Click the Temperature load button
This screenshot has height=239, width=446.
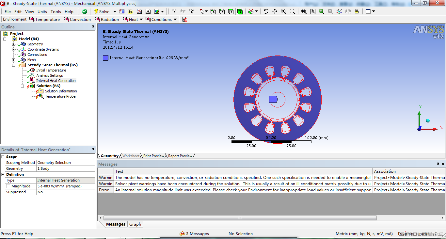point(44,19)
